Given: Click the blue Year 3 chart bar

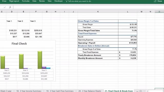Looking at the screenshot, I should (x=48, y=68).
